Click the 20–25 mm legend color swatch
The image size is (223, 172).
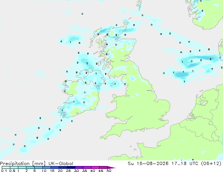63,167
